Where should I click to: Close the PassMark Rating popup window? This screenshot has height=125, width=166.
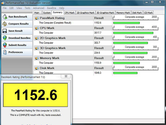[x=66, y=76]
